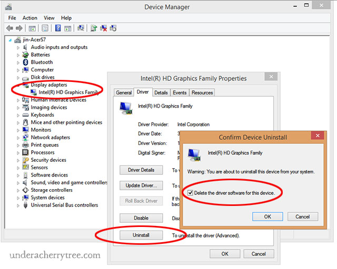Click the Update Driver Software toolbar icon
The width and height of the screenshot is (337, 269).
pos(94,28)
